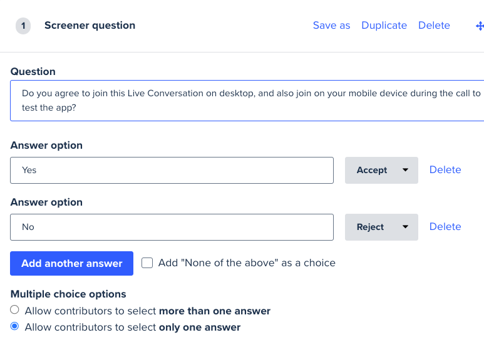This screenshot has width=484, height=340.
Task: Click the "Allow contributors to select only one answer" label
Action: (x=132, y=327)
